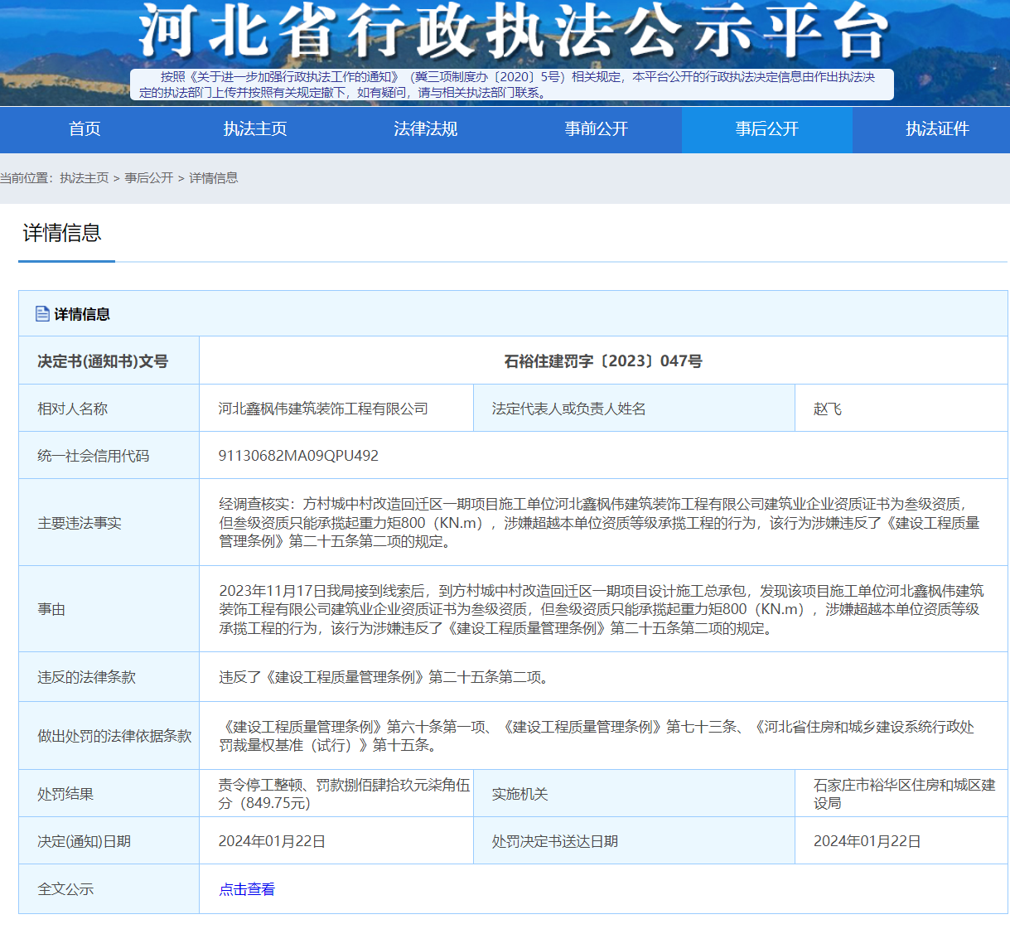Click the implementing agency 石家庄市裕华区住房和城区建设局
Viewport: 1010px width, 929px height.
point(904,794)
